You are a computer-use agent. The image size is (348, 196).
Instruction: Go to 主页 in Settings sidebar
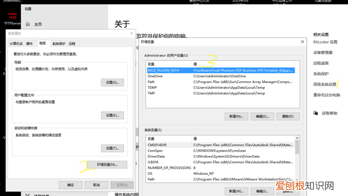pyautogui.click(x=38, y=24)
